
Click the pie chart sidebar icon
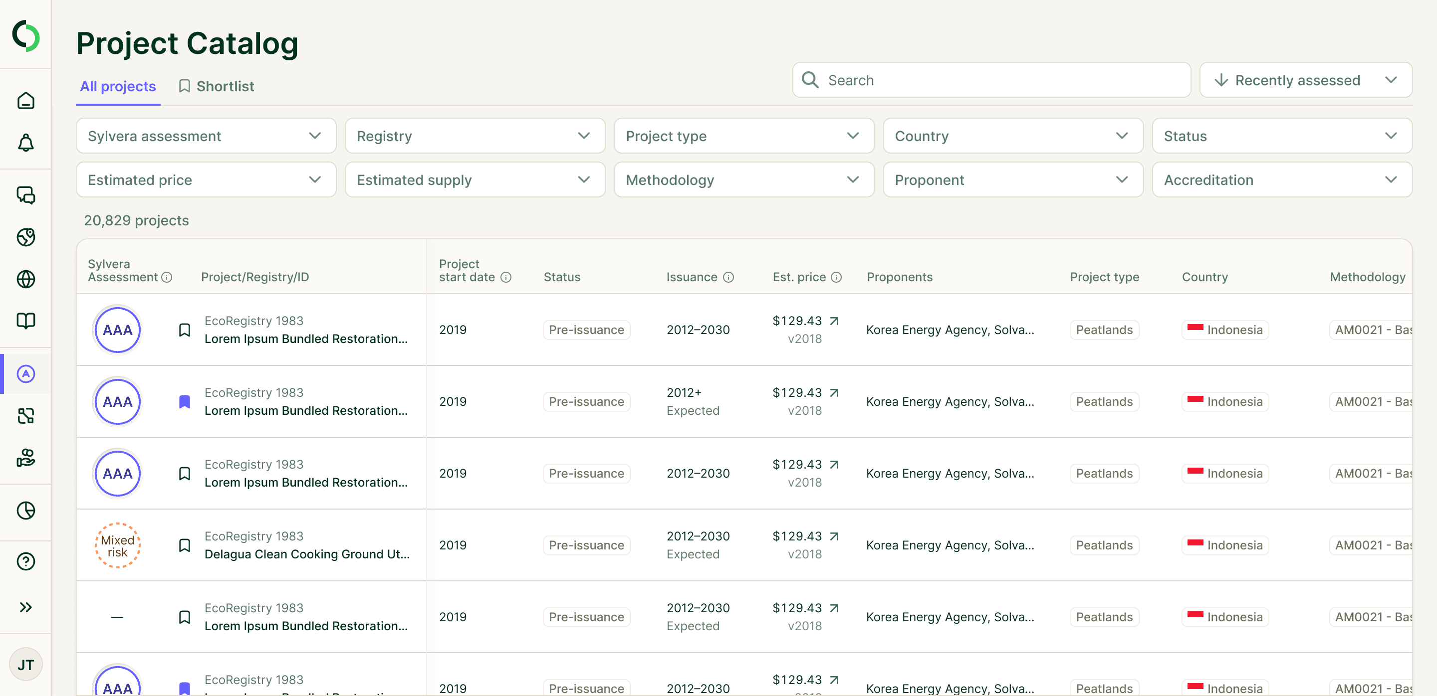pos(25,510)
